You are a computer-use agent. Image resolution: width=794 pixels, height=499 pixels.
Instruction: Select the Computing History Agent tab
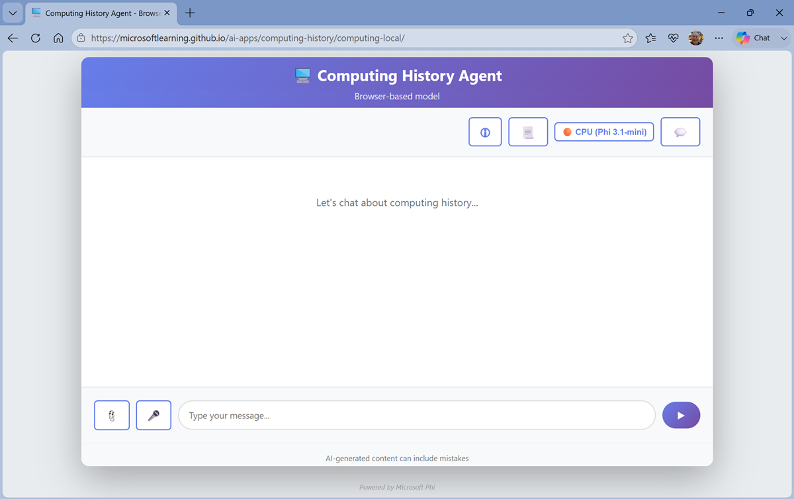pyautogui.click(x=101, y=13)
